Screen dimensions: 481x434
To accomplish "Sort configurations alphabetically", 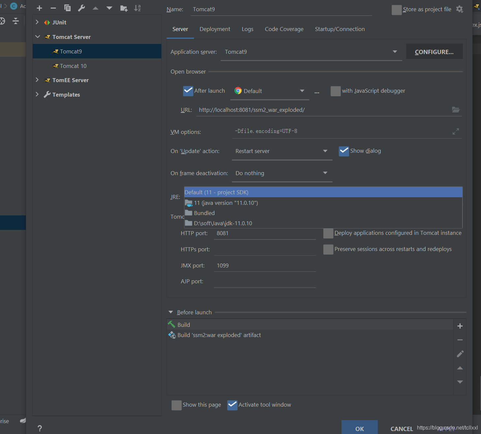I will 138,8.
